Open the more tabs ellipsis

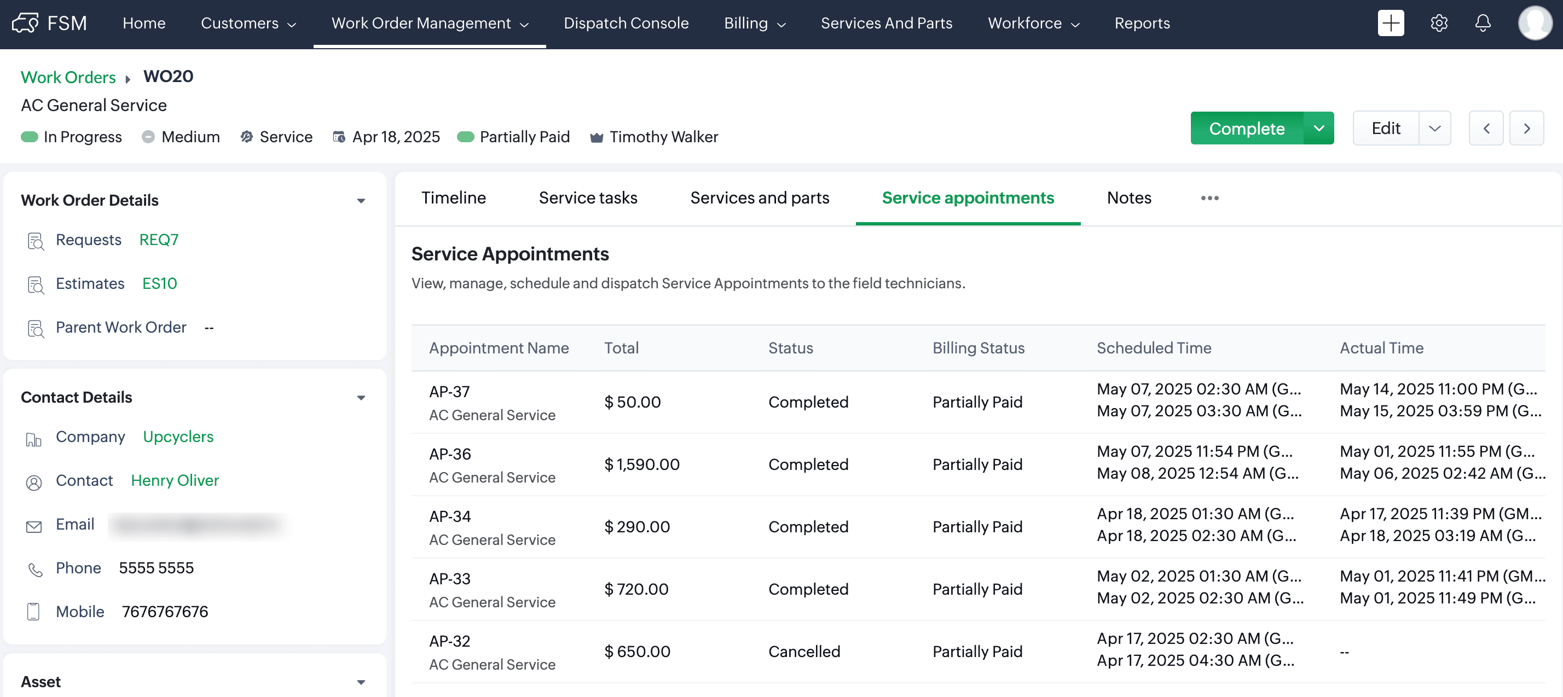(1209, 198)
